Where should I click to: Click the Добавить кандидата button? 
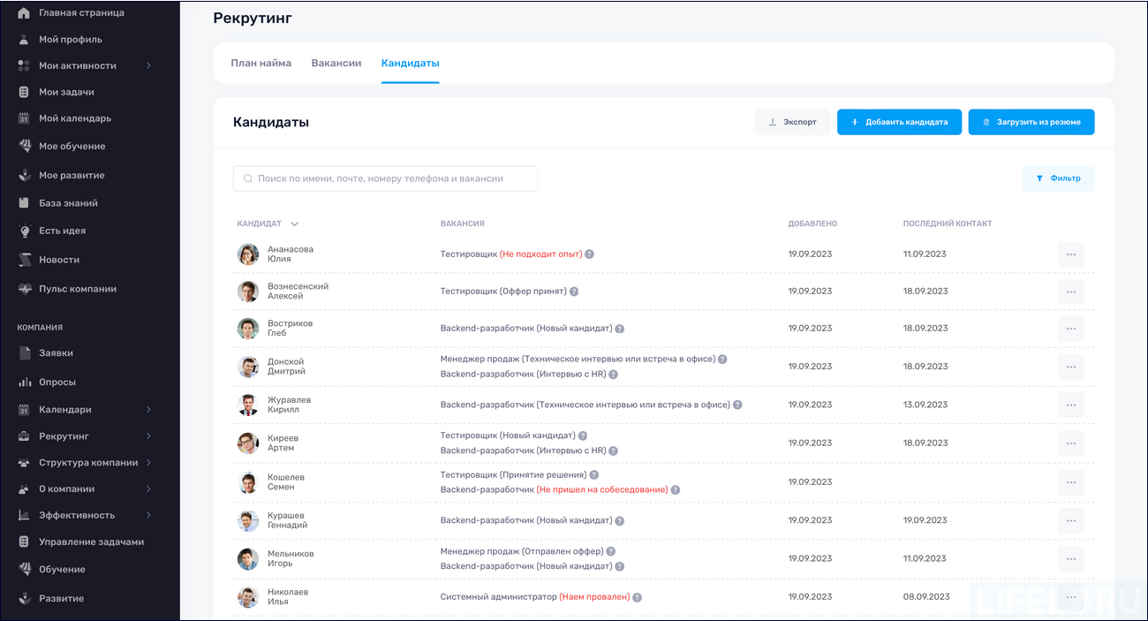coord(899,122)
